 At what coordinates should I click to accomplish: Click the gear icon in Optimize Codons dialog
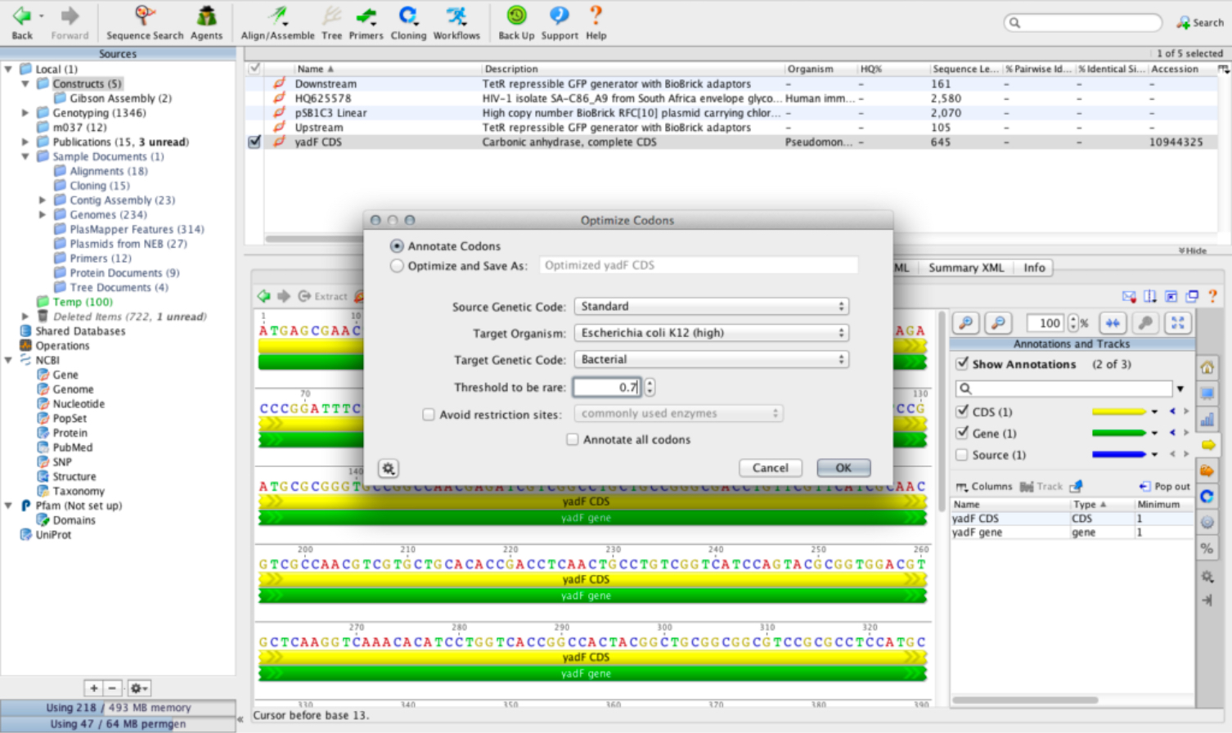coord(388,469)
